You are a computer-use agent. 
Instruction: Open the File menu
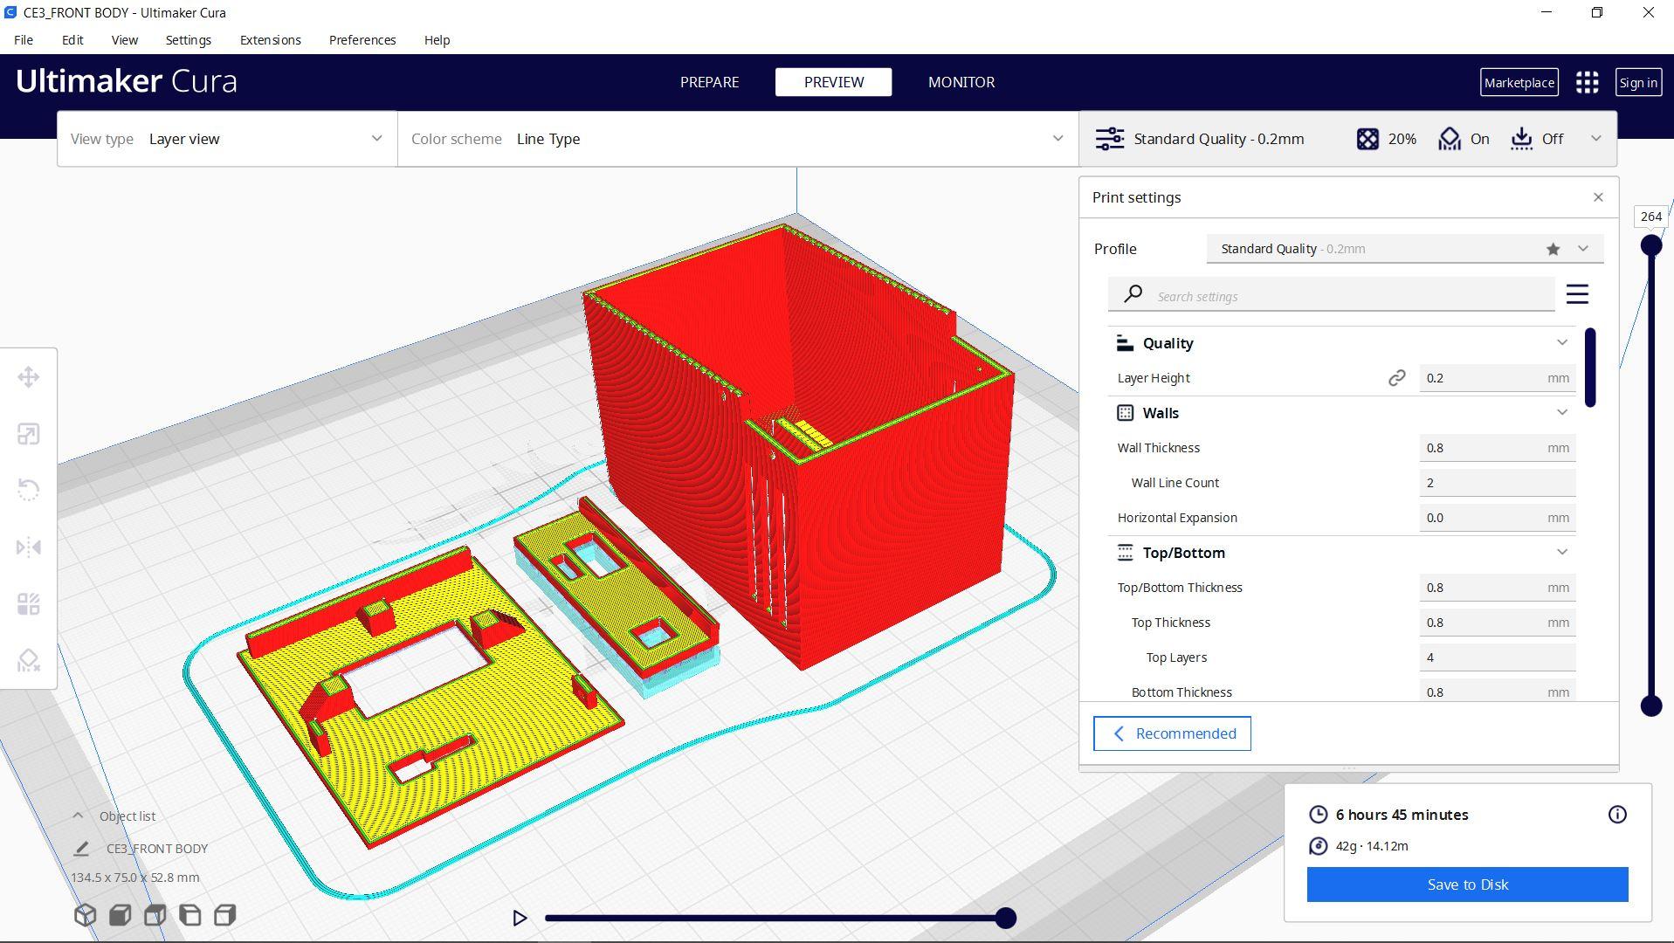pyautogui.click(x=24, y=40)
